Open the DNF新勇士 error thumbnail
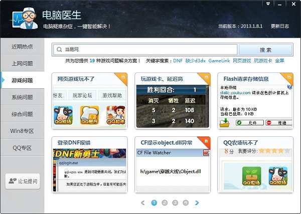Viewport: 301px width, 214px height. click(89, 170)
